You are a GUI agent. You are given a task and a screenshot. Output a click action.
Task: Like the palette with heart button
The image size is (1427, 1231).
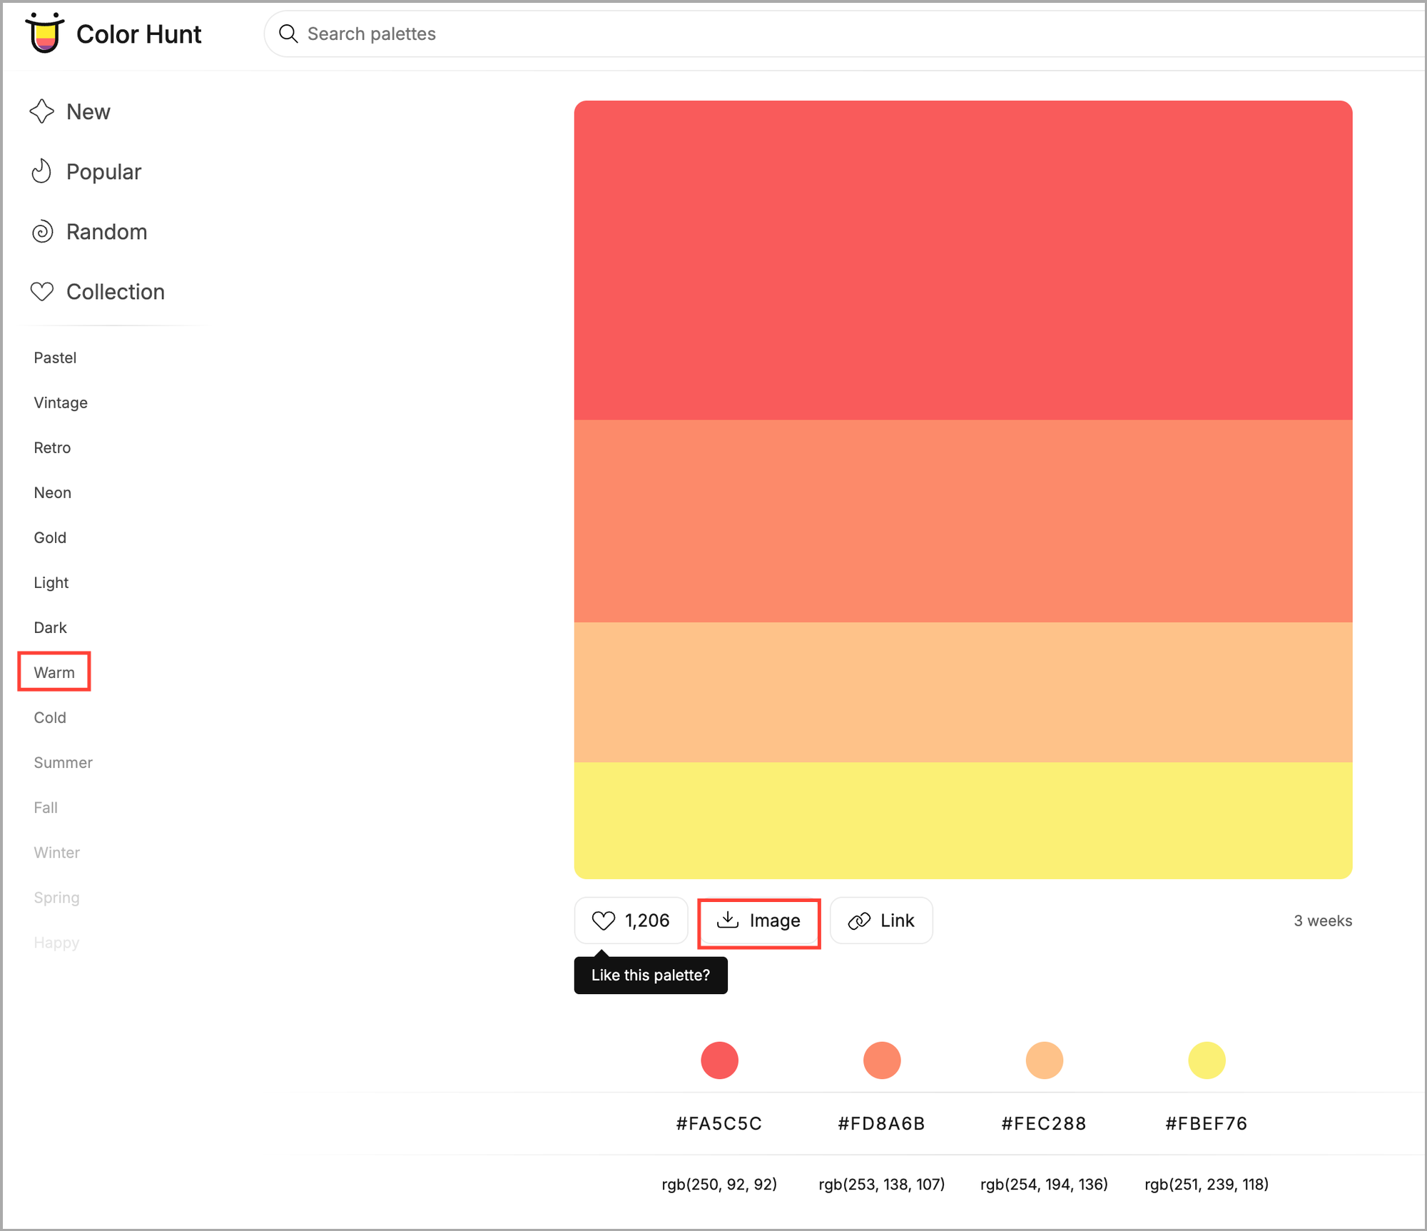(x=631, y=921)
